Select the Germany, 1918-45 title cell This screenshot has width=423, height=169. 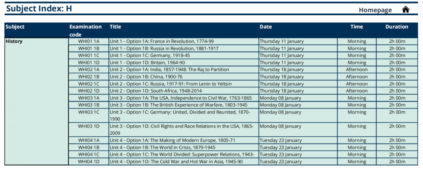tap(184, 55)
